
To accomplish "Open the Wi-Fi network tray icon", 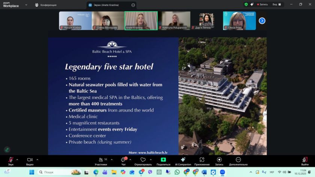I will pyautogui.click(x=279, y=172).
